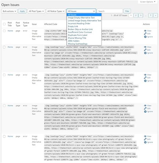Open the Home link in the green-leafed-trees row
This screenshot has height=163, width=159.
10,75
